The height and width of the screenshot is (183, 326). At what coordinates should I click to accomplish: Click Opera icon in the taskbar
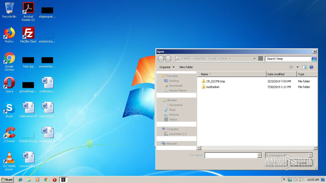point(55,180)
